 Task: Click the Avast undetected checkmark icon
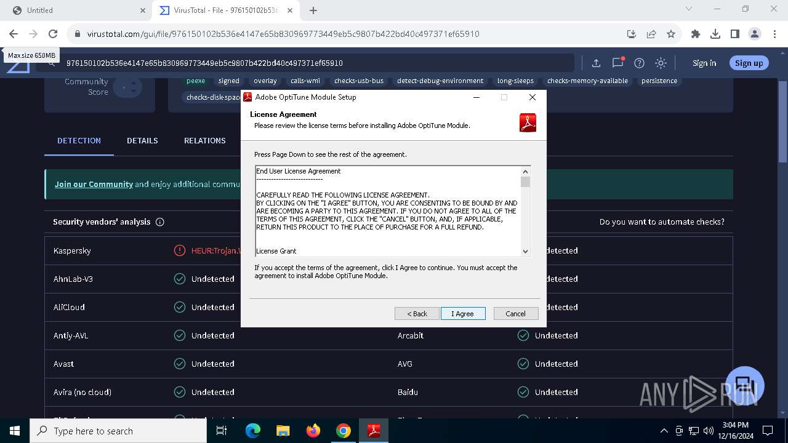(x=180, y=364)
